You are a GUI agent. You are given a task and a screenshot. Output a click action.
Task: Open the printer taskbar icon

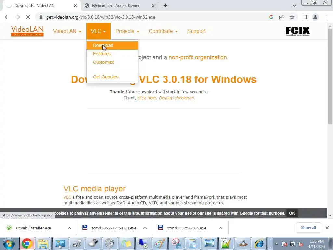click(x=76, y=243)
